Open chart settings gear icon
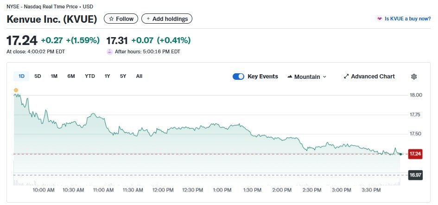 tap(414, 77)
